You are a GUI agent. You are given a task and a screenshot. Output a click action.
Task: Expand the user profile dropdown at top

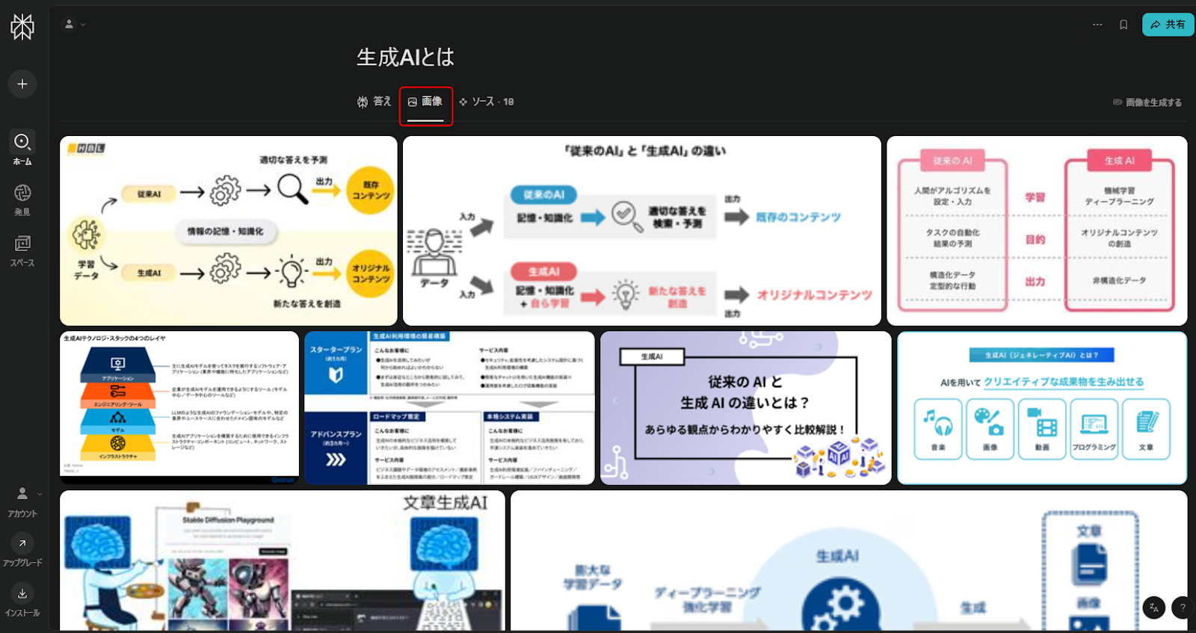[x=74, y=25]
